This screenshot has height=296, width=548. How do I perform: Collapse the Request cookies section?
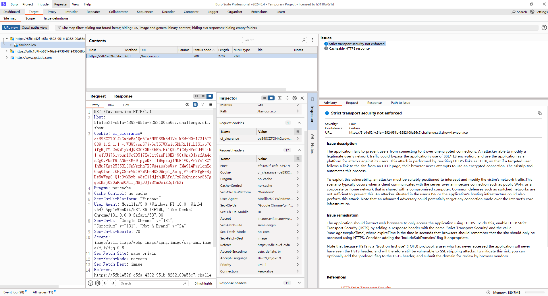[x=299, y=123]
